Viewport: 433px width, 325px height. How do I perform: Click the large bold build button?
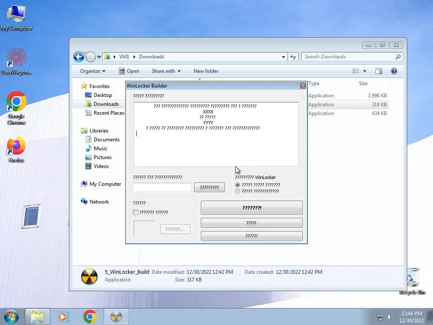(x=252, y=207)
